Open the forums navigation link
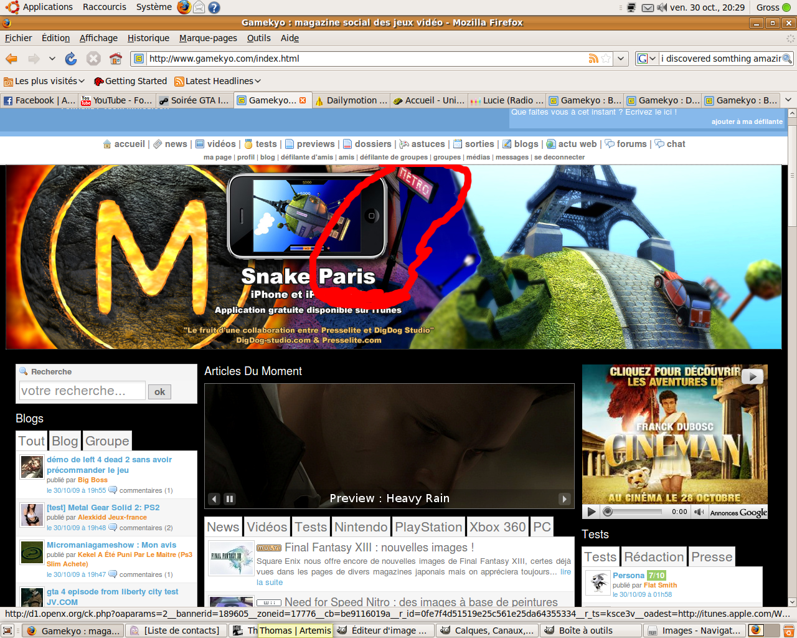 (x=631, y=144)
